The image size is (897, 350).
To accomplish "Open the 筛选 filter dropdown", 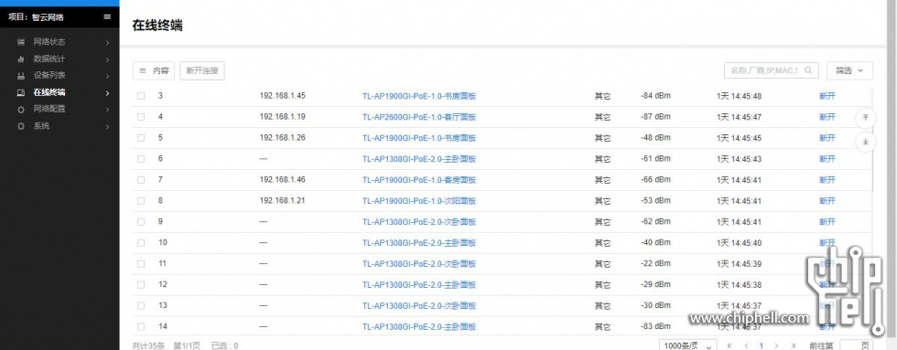I will [x=849, y=70].
